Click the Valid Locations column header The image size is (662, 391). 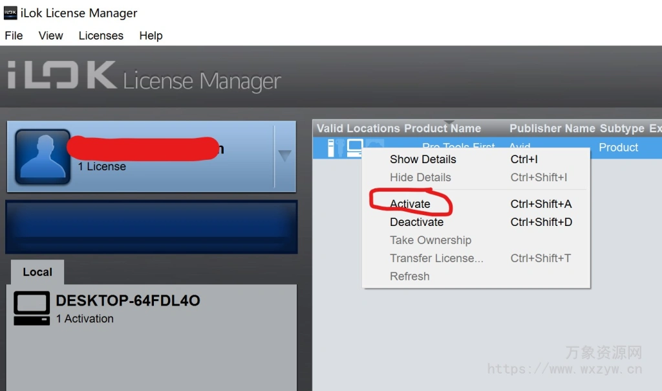(x=358, y=128)
